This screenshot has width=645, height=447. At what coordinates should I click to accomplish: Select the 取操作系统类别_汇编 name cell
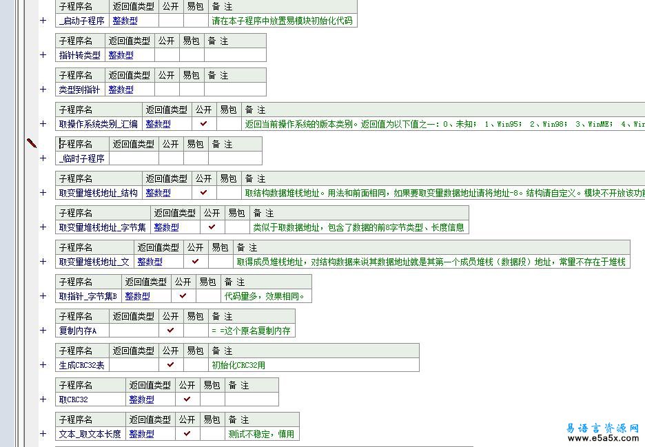pyautogui.click(x=99, y=124)
